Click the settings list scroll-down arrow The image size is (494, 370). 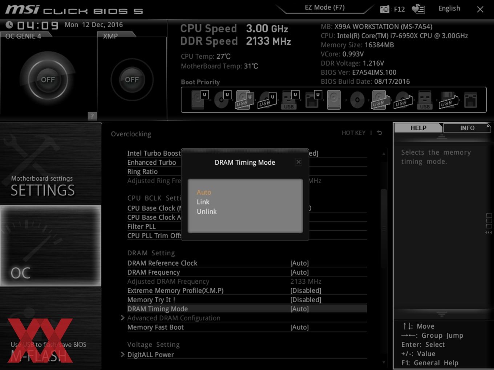384,362
